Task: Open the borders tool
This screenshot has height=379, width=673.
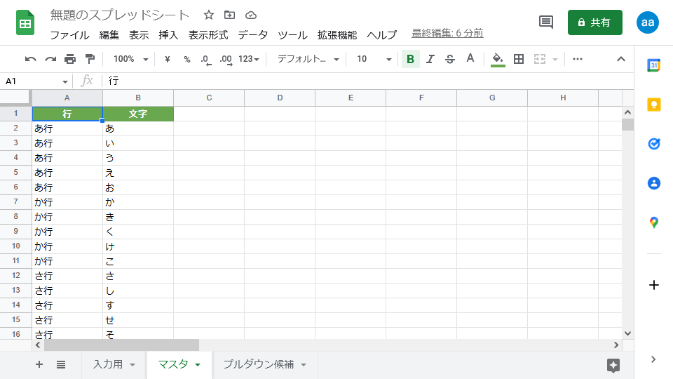Action: (519, 59)
